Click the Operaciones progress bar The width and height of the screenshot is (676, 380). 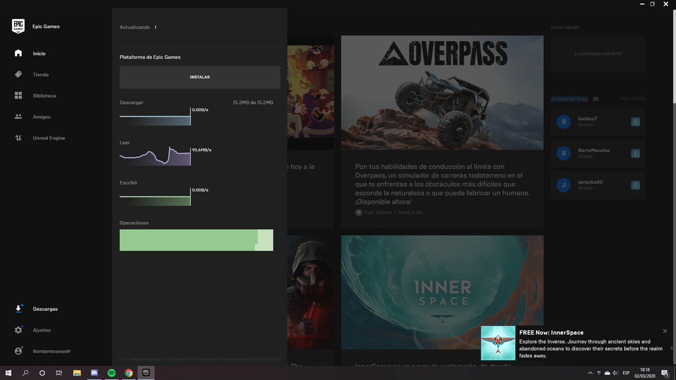pos(197,240)
